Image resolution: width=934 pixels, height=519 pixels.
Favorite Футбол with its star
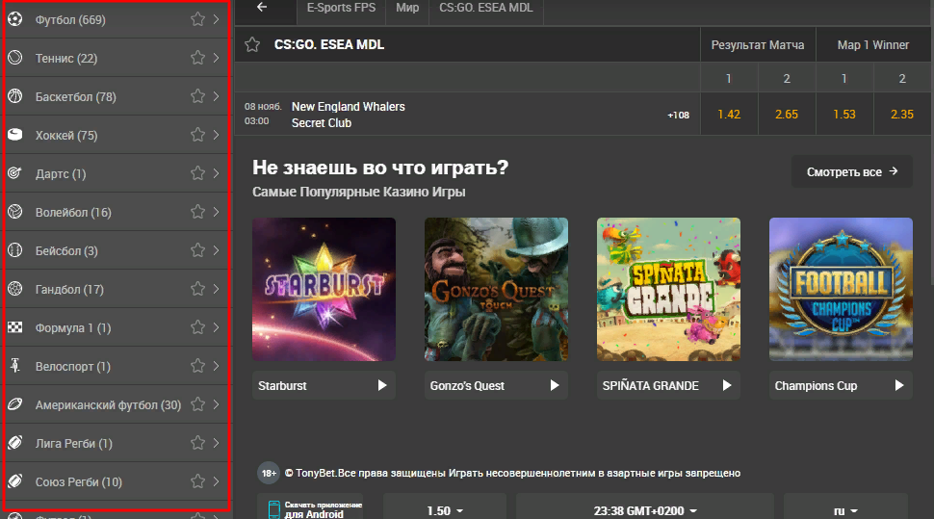click(x=197, y=19)
